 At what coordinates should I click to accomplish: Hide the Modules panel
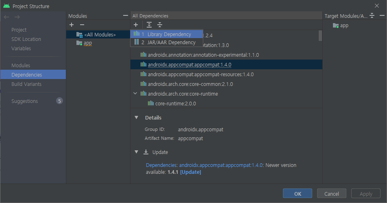(x=125, y=15)
